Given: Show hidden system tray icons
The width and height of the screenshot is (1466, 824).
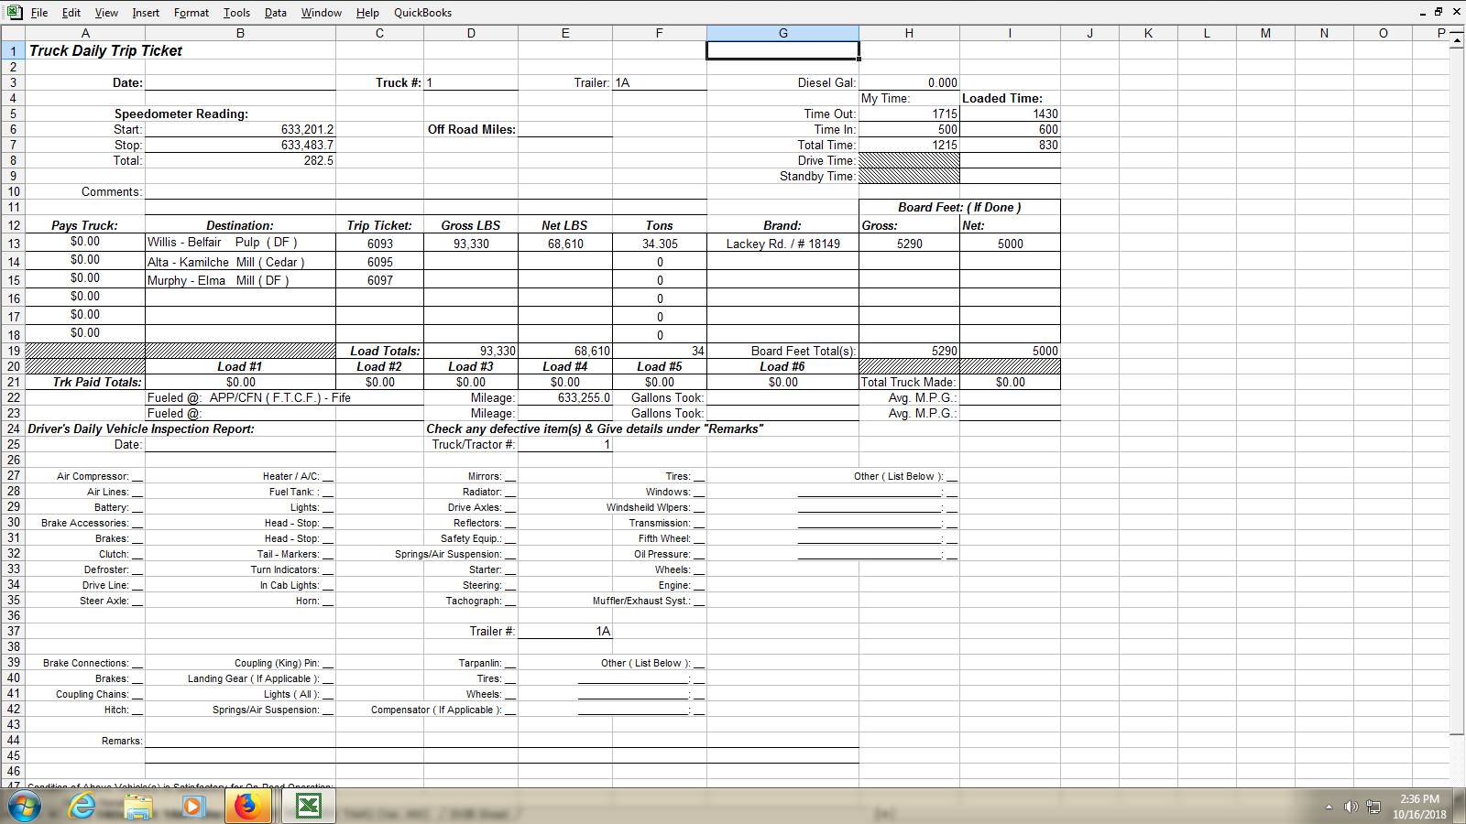Looking at the screenshot, I should [1329, 807].
